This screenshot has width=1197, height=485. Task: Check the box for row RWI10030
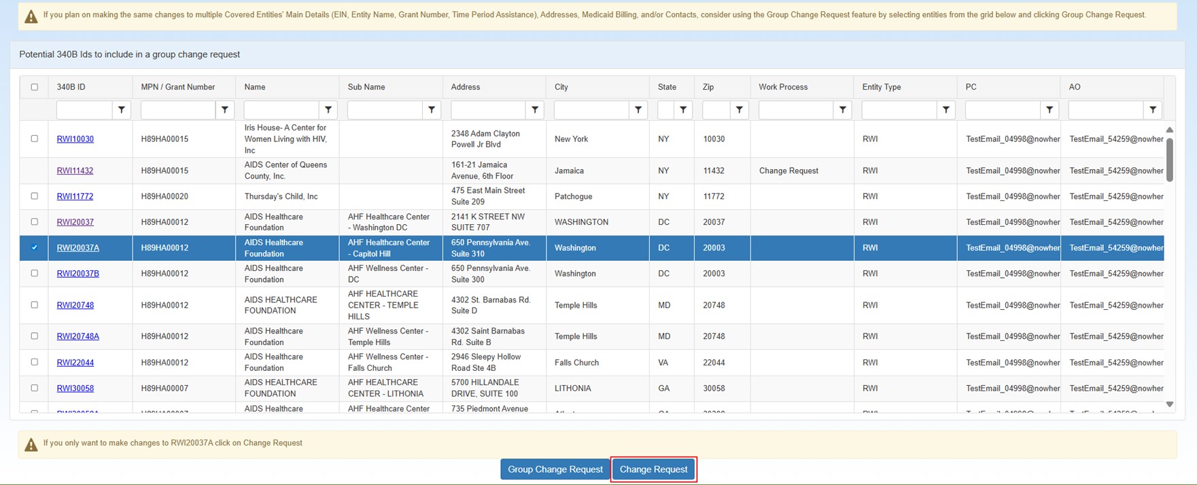coord(35,139)
